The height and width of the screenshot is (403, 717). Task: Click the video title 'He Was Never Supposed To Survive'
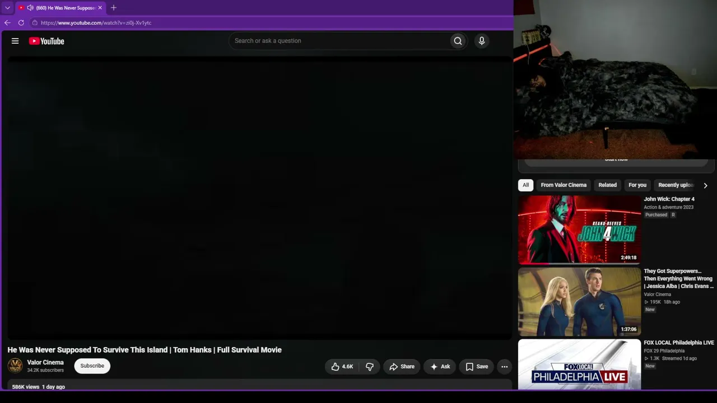tap(145, 350)
